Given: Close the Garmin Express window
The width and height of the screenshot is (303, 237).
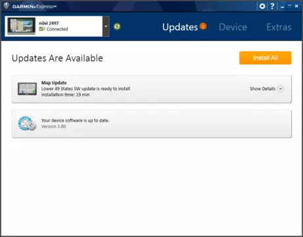Looking at the screenshot, I should (x=296, y=6).
